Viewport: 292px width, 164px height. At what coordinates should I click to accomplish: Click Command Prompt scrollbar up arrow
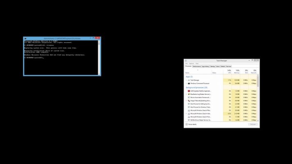point(99,41)
